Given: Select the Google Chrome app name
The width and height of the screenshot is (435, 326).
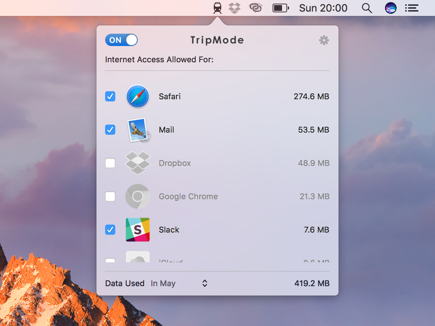Looking at the screenshot, I should (x=188, y=197).
